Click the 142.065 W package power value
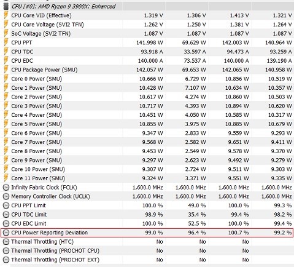Viewport: 294px width, 267px height. [236, 70]
